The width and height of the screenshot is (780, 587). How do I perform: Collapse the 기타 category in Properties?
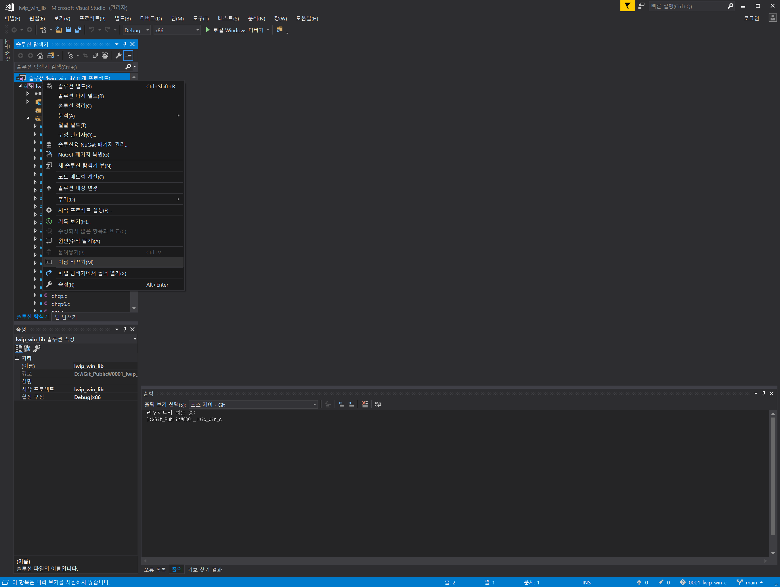17,358
